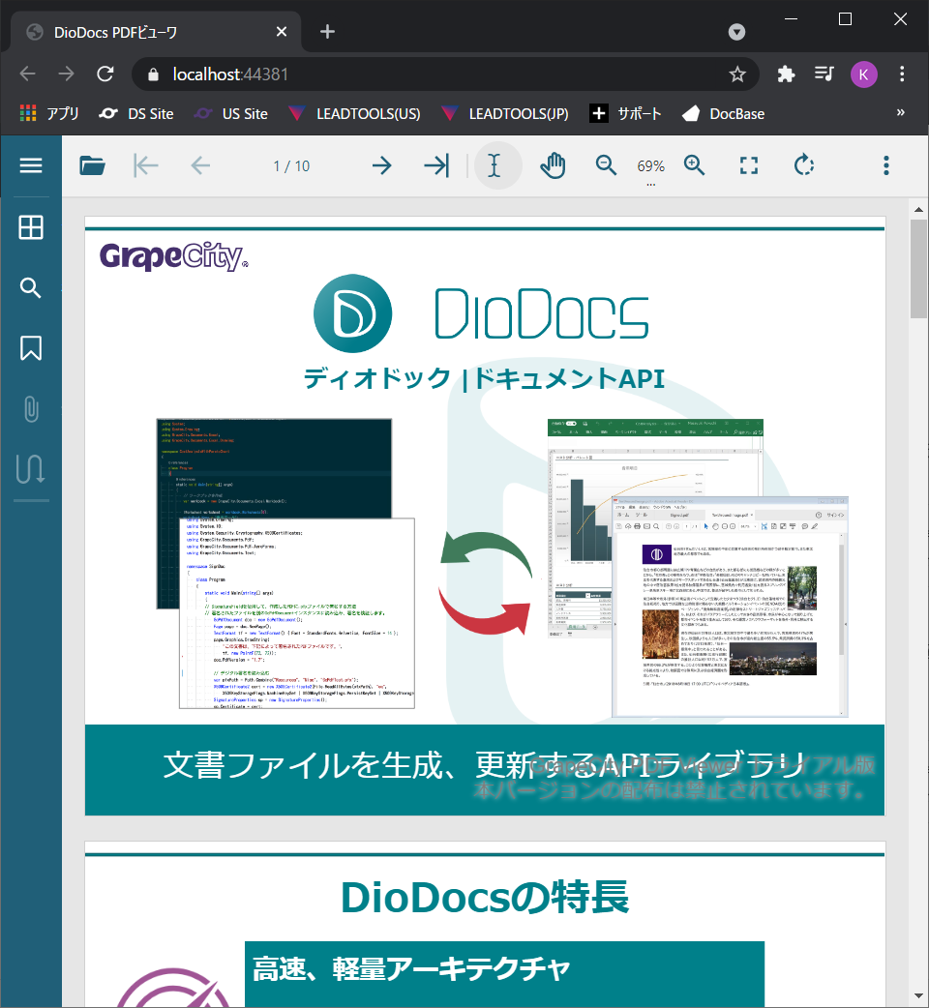The width and height of the screenshot is (929, 1008).
Task: Go forward in browser history
Action: pyautogui.click(x=66, y=74)
